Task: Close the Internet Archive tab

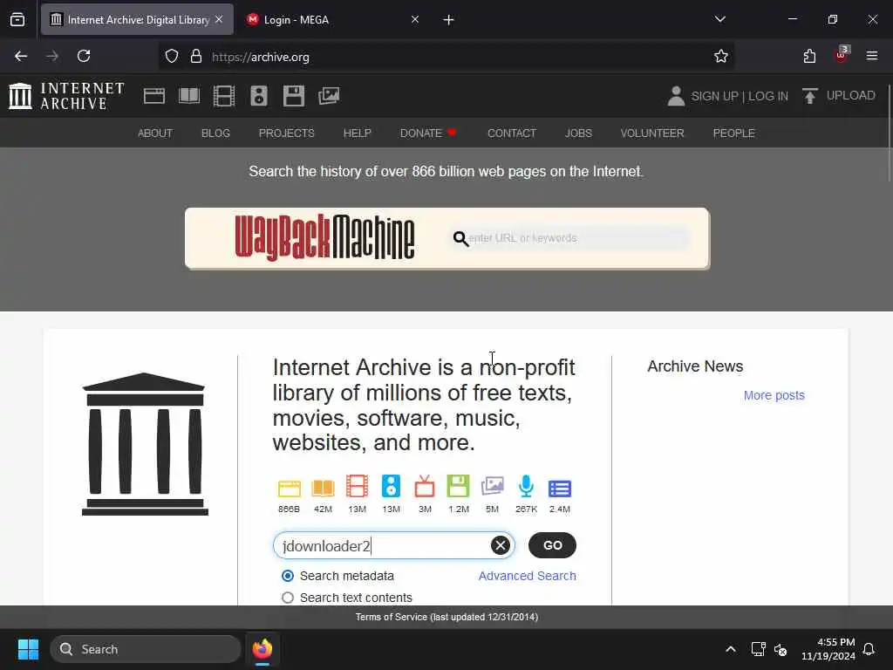Action: click(219, 19)
